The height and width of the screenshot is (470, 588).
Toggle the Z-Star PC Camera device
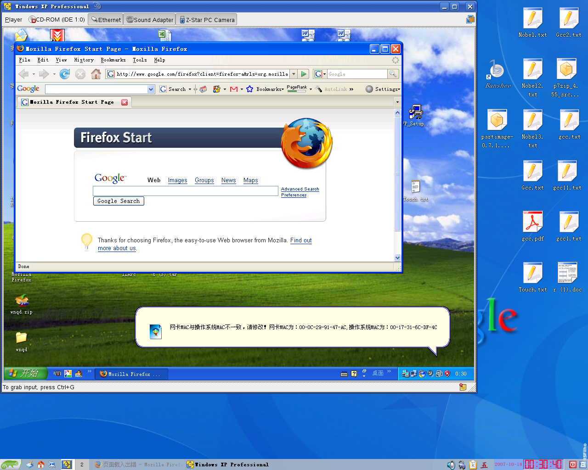coord(207,20)
